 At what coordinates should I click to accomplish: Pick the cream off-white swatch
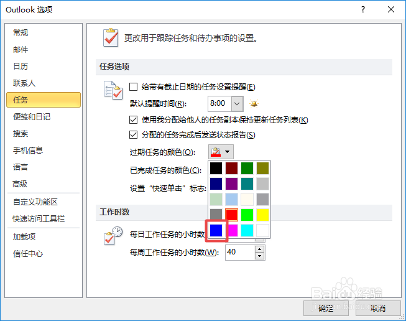coord(247,200)
